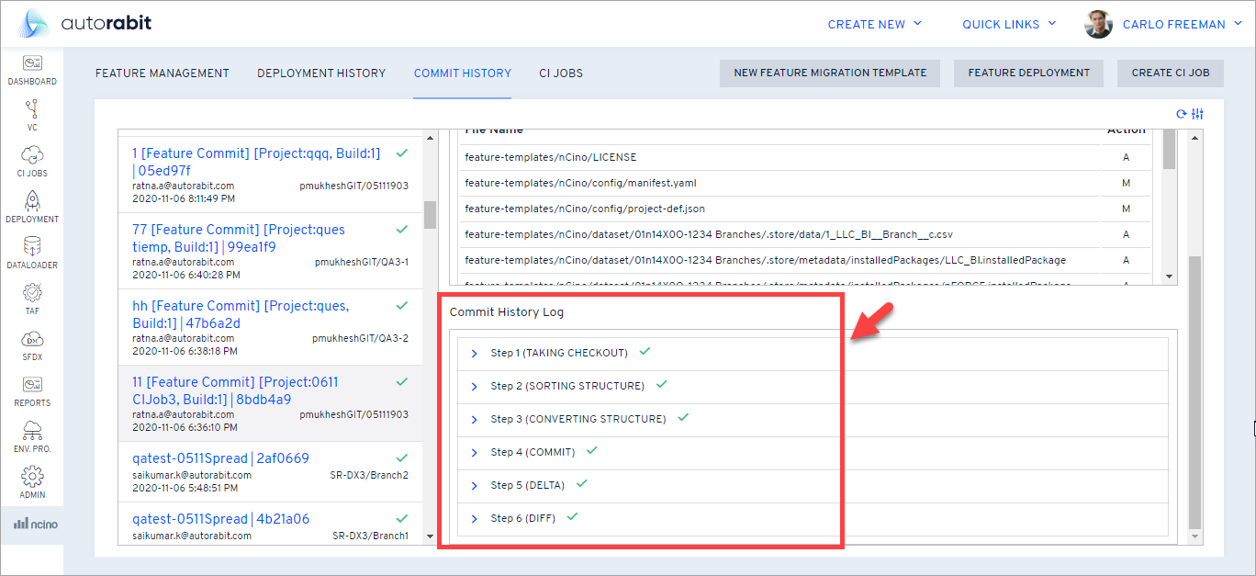
Task: Expand Step 1 (TAKING CHECKOUT) log
Action: tap(475, 354)
